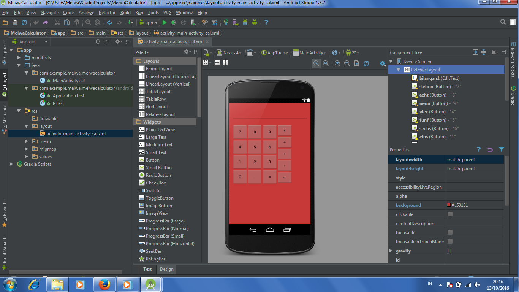Sync project with Gradle files
The height and width of the screenshot is (292, 519).
click(226, 22)
